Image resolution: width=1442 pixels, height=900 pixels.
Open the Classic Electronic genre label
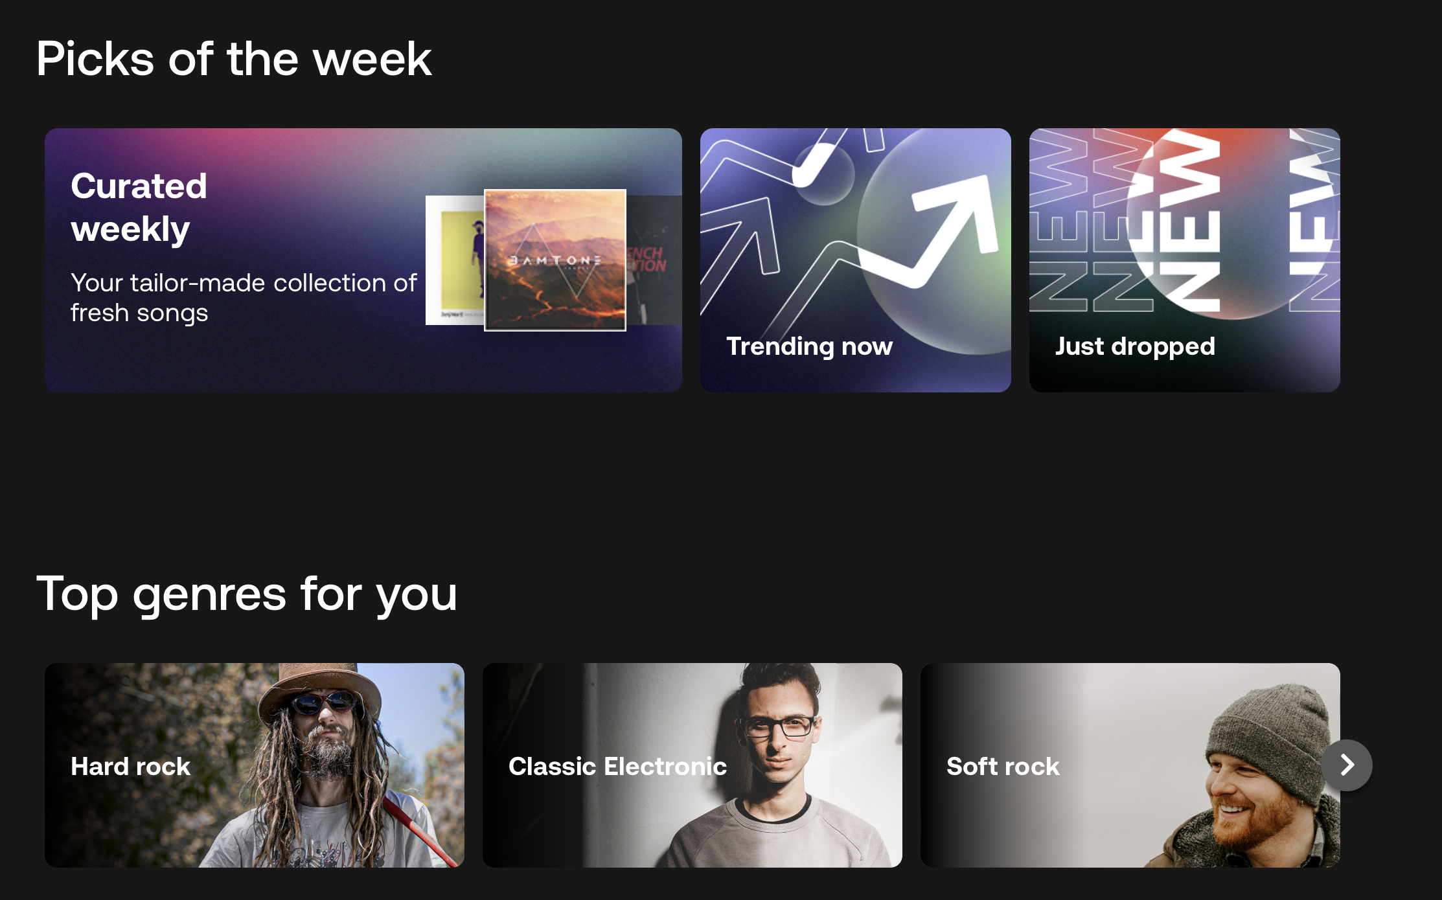tap(617, 767)
